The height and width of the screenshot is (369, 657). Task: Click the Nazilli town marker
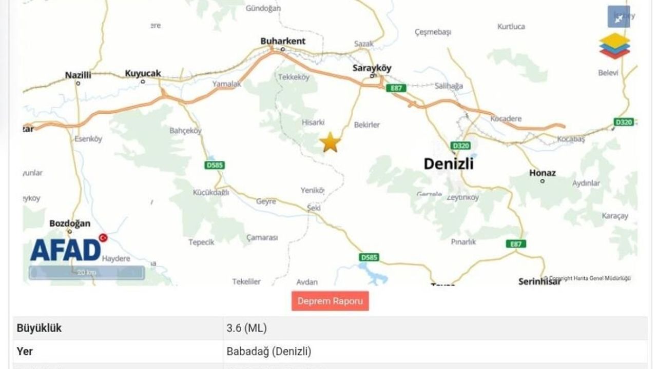(78, 83)
